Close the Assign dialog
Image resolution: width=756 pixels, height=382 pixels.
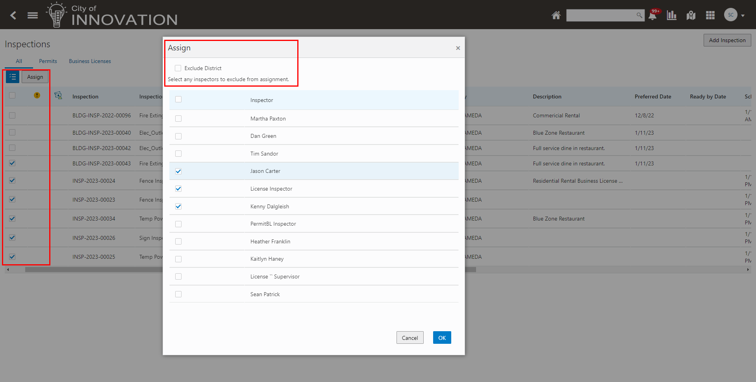click(x=458, y=48)
